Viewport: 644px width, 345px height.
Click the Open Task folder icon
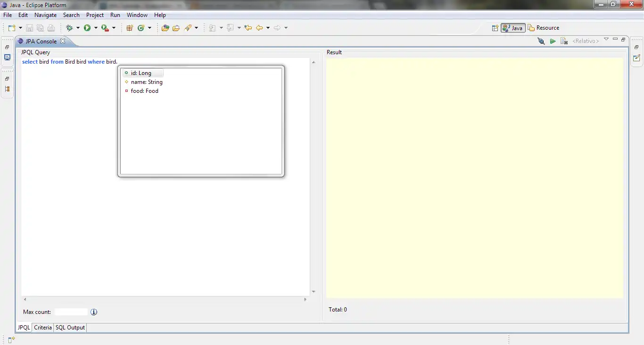tap(176, 28)
